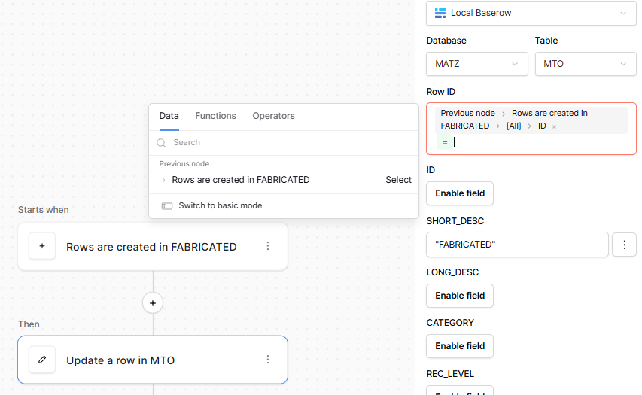This screenshot has width=642, height=395.
Task: Expand Rows are created in FABRICATED data item
Action: click(x=164, y=180)
